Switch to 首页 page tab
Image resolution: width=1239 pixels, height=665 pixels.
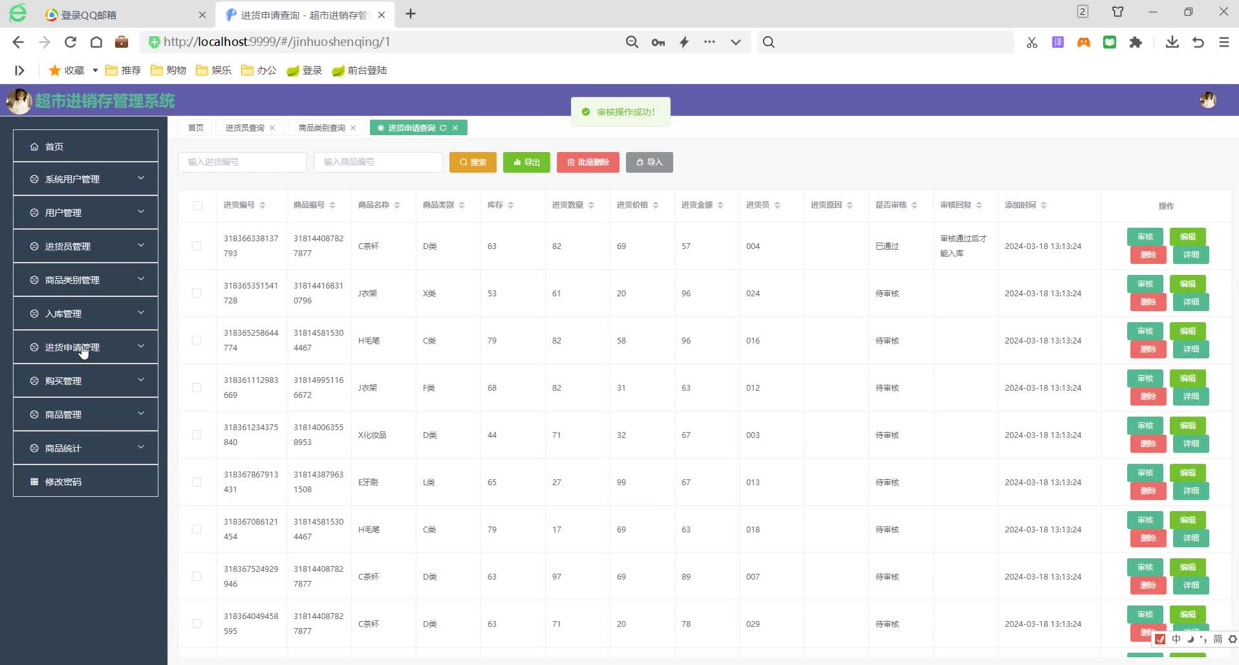196,128
